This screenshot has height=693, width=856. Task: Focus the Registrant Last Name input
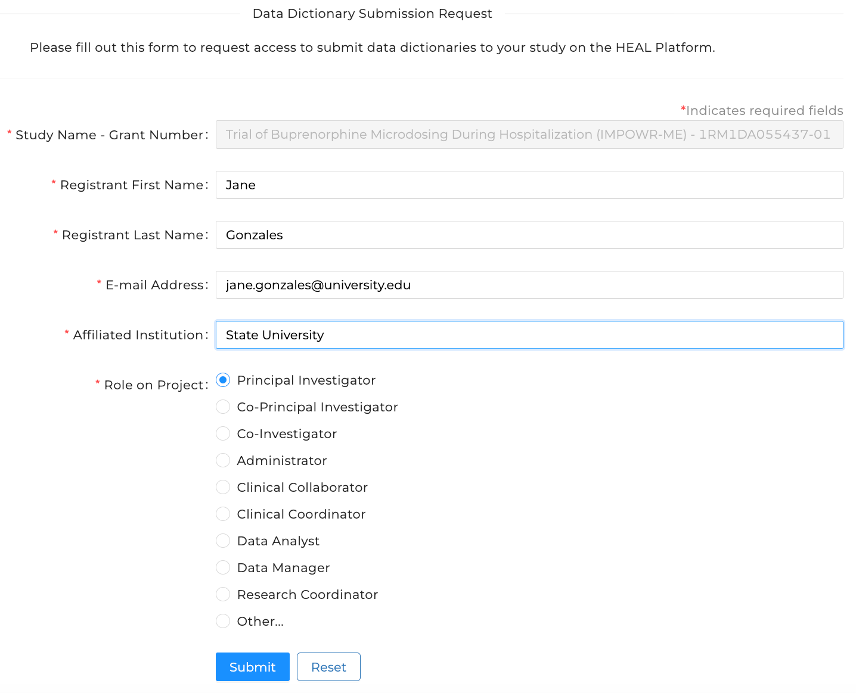[529, 235]
